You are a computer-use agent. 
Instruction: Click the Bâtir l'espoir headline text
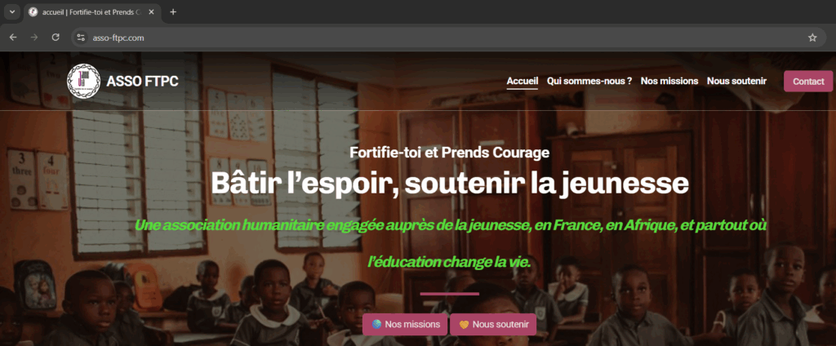(450, 184)
